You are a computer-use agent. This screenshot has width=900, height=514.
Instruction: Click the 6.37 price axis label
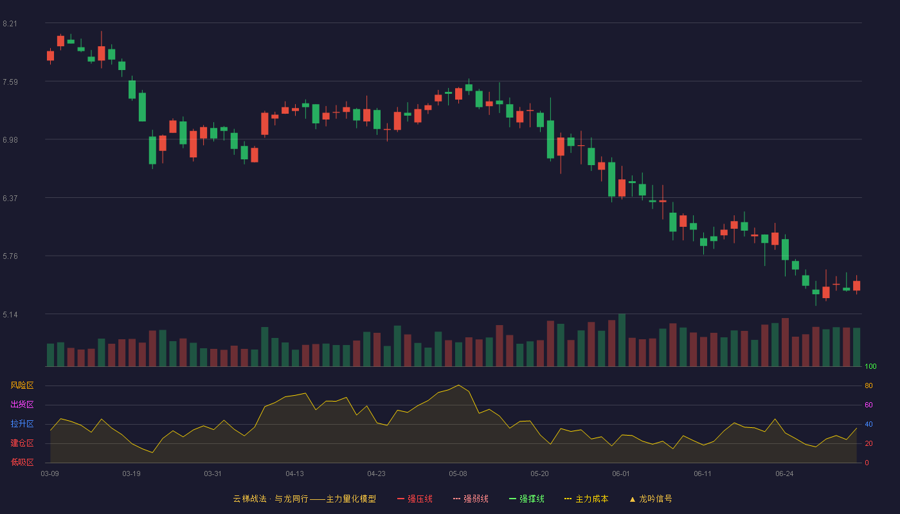(x=10, y=199)
